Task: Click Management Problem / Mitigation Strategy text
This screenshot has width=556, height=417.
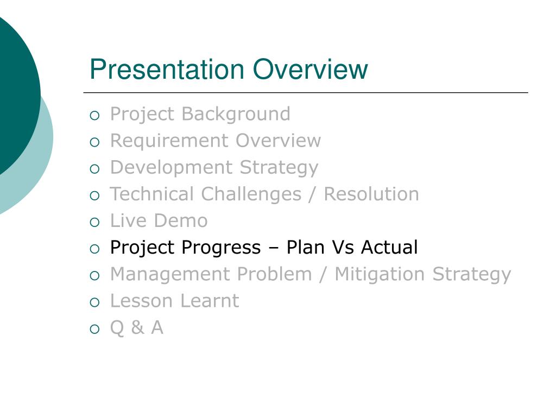Action: pyautogui.click(x=311, y=275)
